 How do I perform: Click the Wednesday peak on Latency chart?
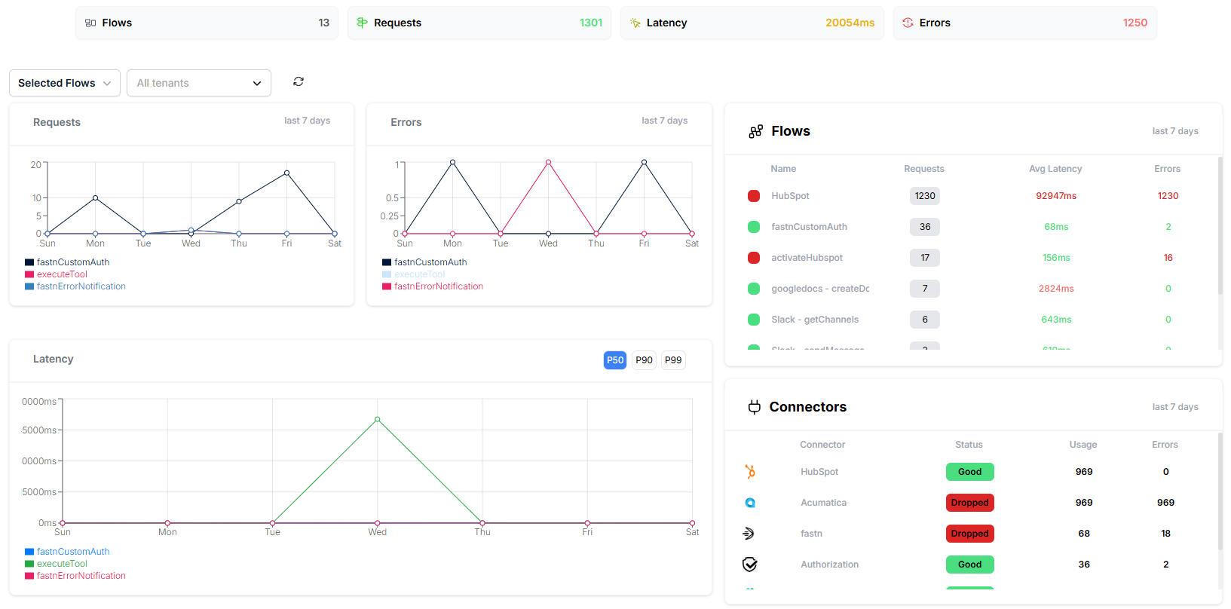coord(378,420)
